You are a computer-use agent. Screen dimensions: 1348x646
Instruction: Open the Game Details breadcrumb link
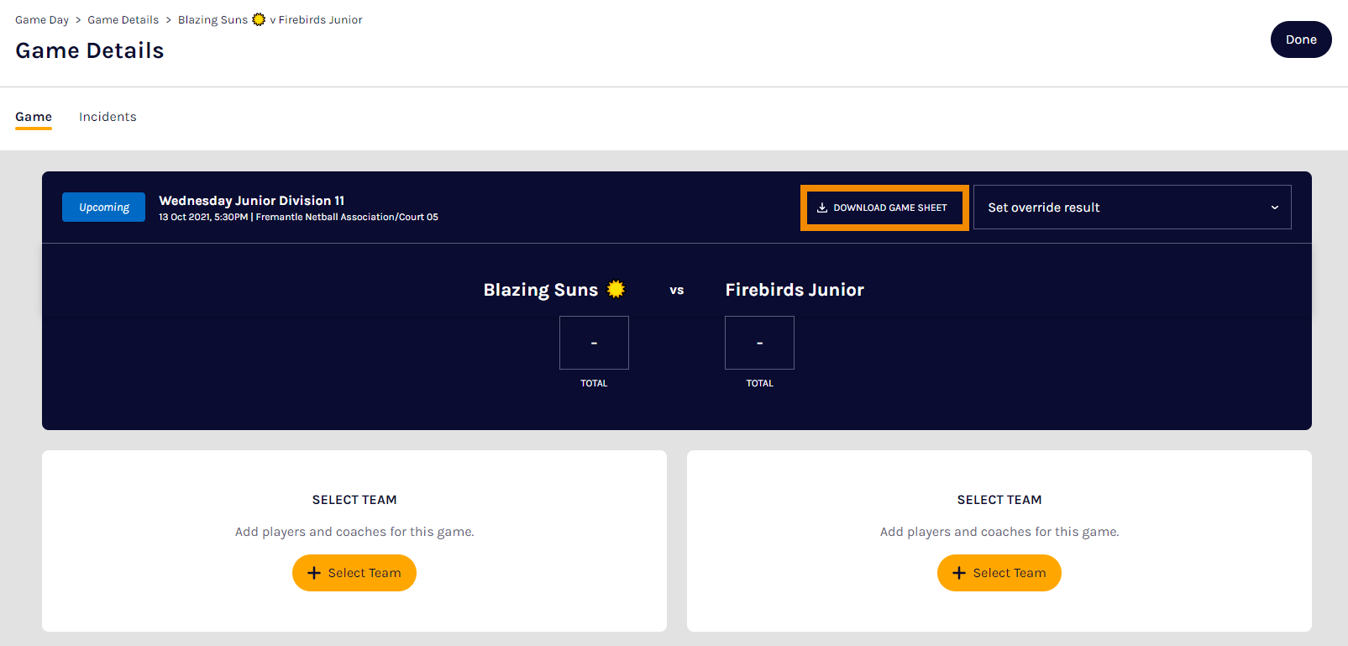click(123, 20)
